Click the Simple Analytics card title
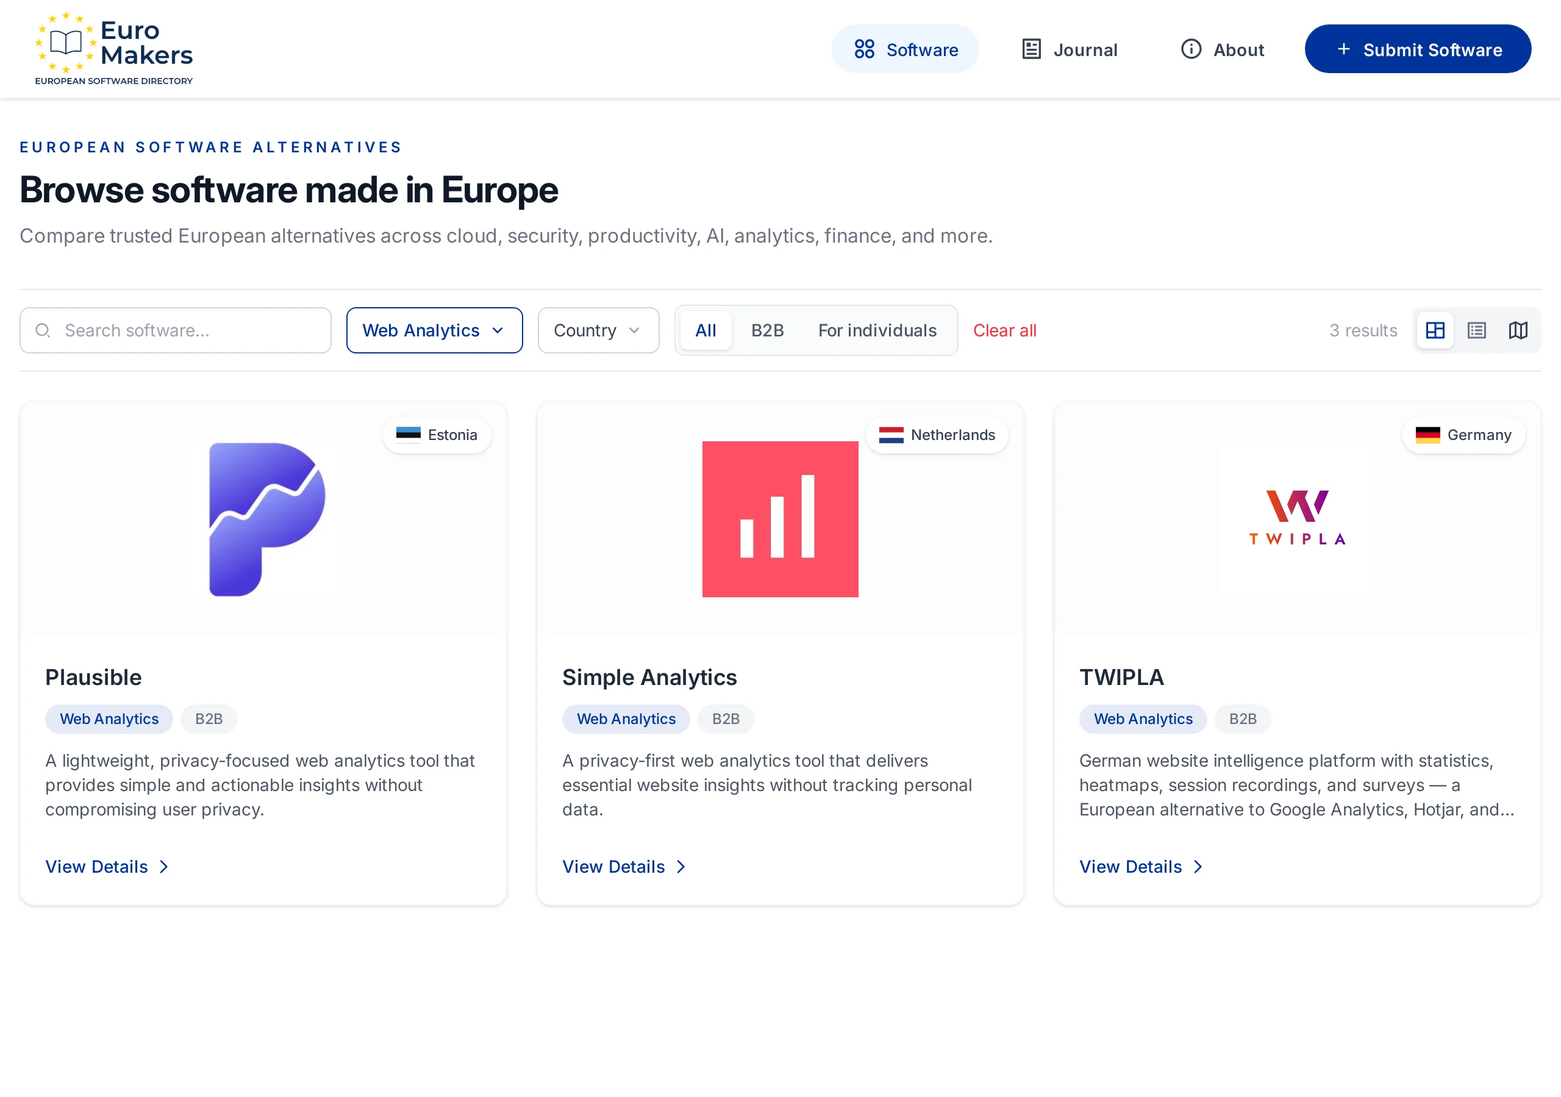This screenshot has width=1561, height=1097. click(x=649, y=678)
